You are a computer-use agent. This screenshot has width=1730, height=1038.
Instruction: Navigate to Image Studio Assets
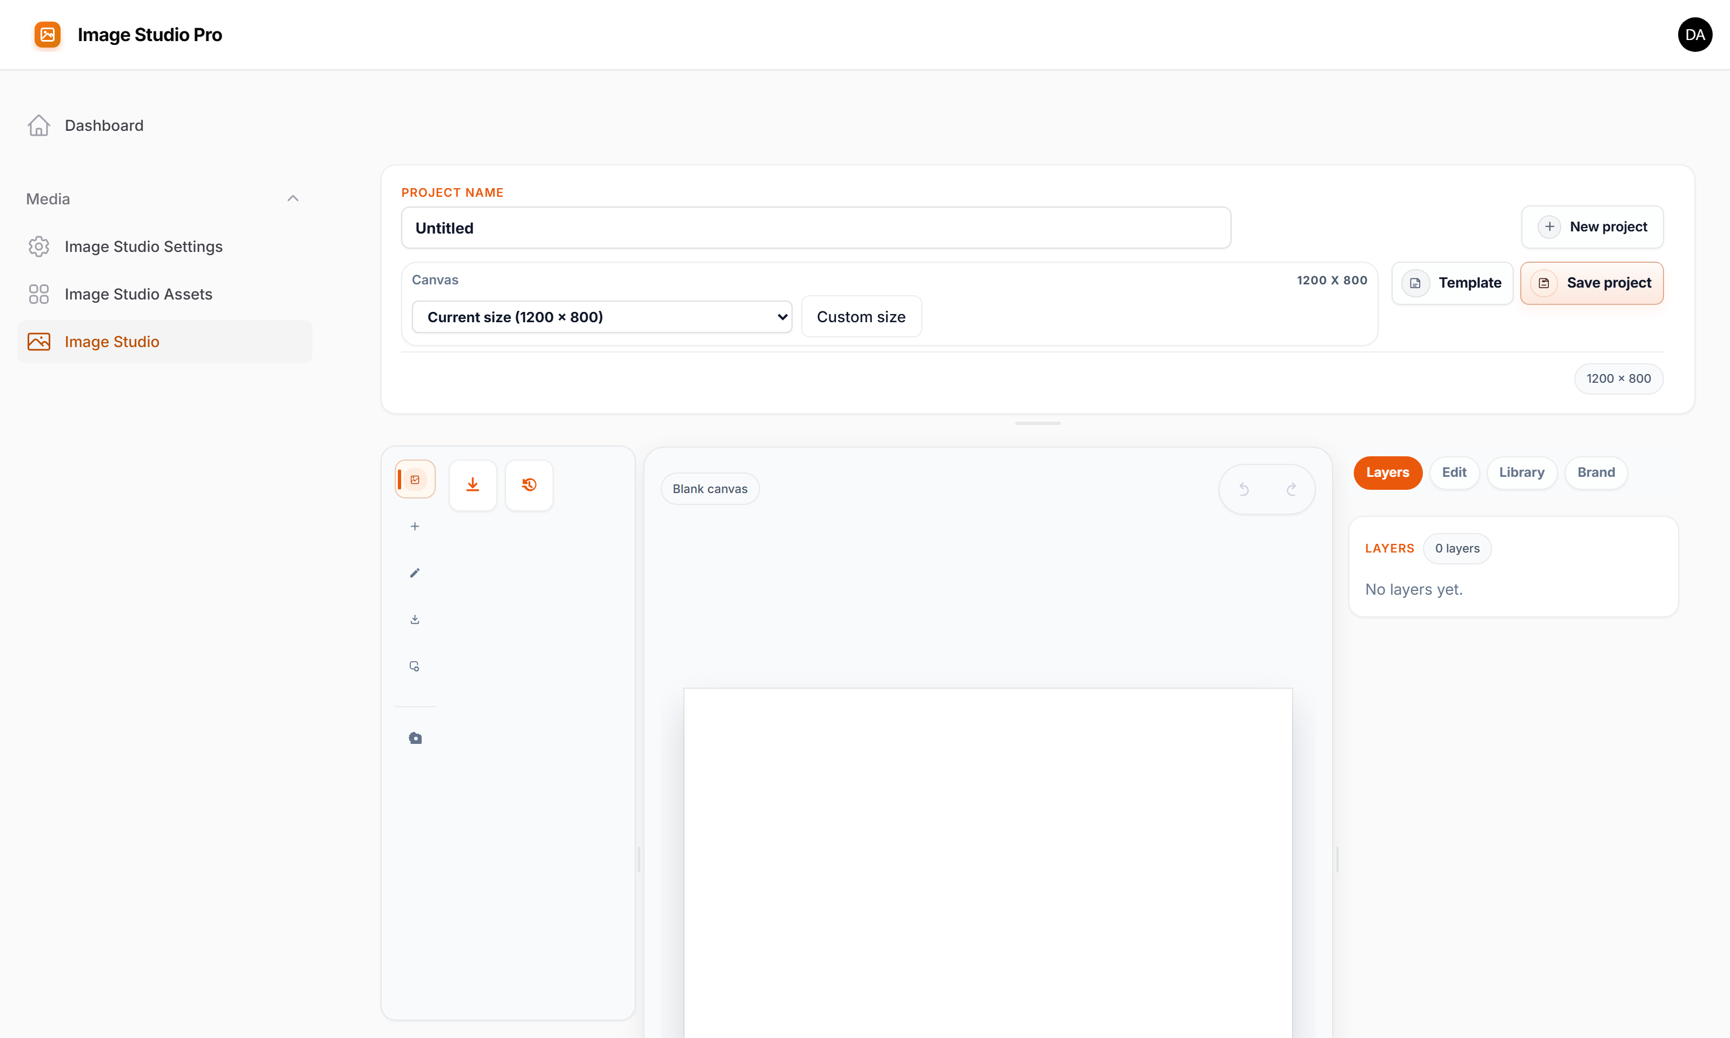[138, 294]
